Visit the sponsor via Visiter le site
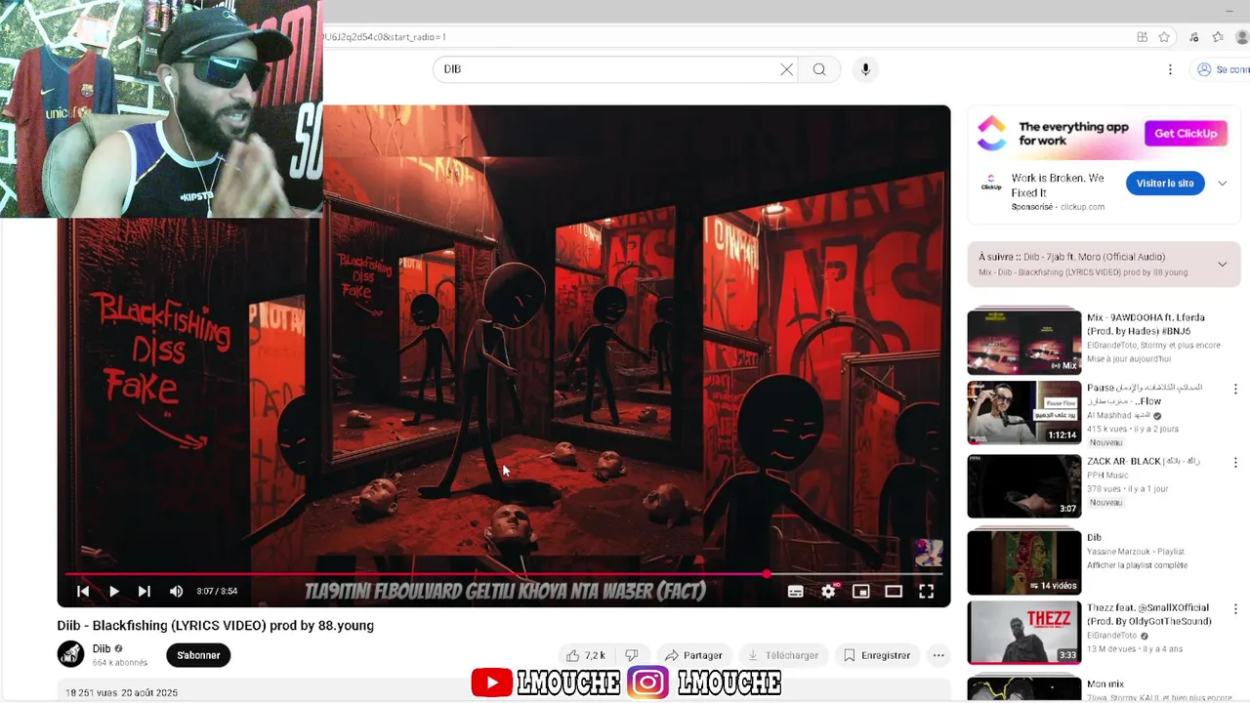The width and height of the screenshot is (1250, 703). tap(1165, 184)
